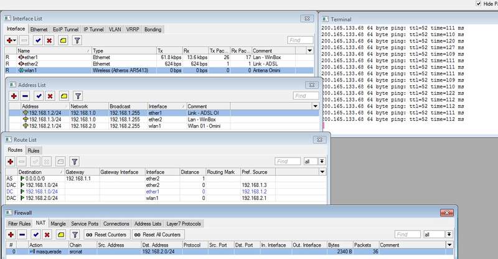Image resolution: width=498 pixels, height=259 pixels.
Task: Select the masquerade NAT rule row
Action: (x=229, y=252)
